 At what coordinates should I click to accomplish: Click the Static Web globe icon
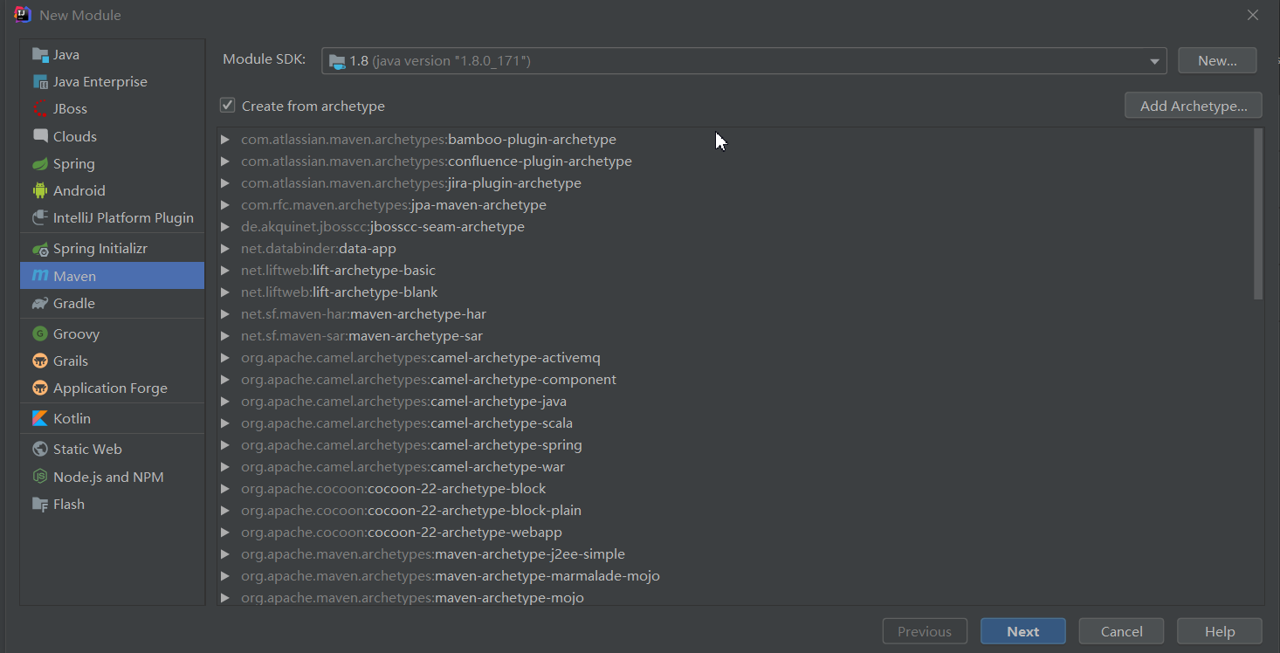click(40, 449)
